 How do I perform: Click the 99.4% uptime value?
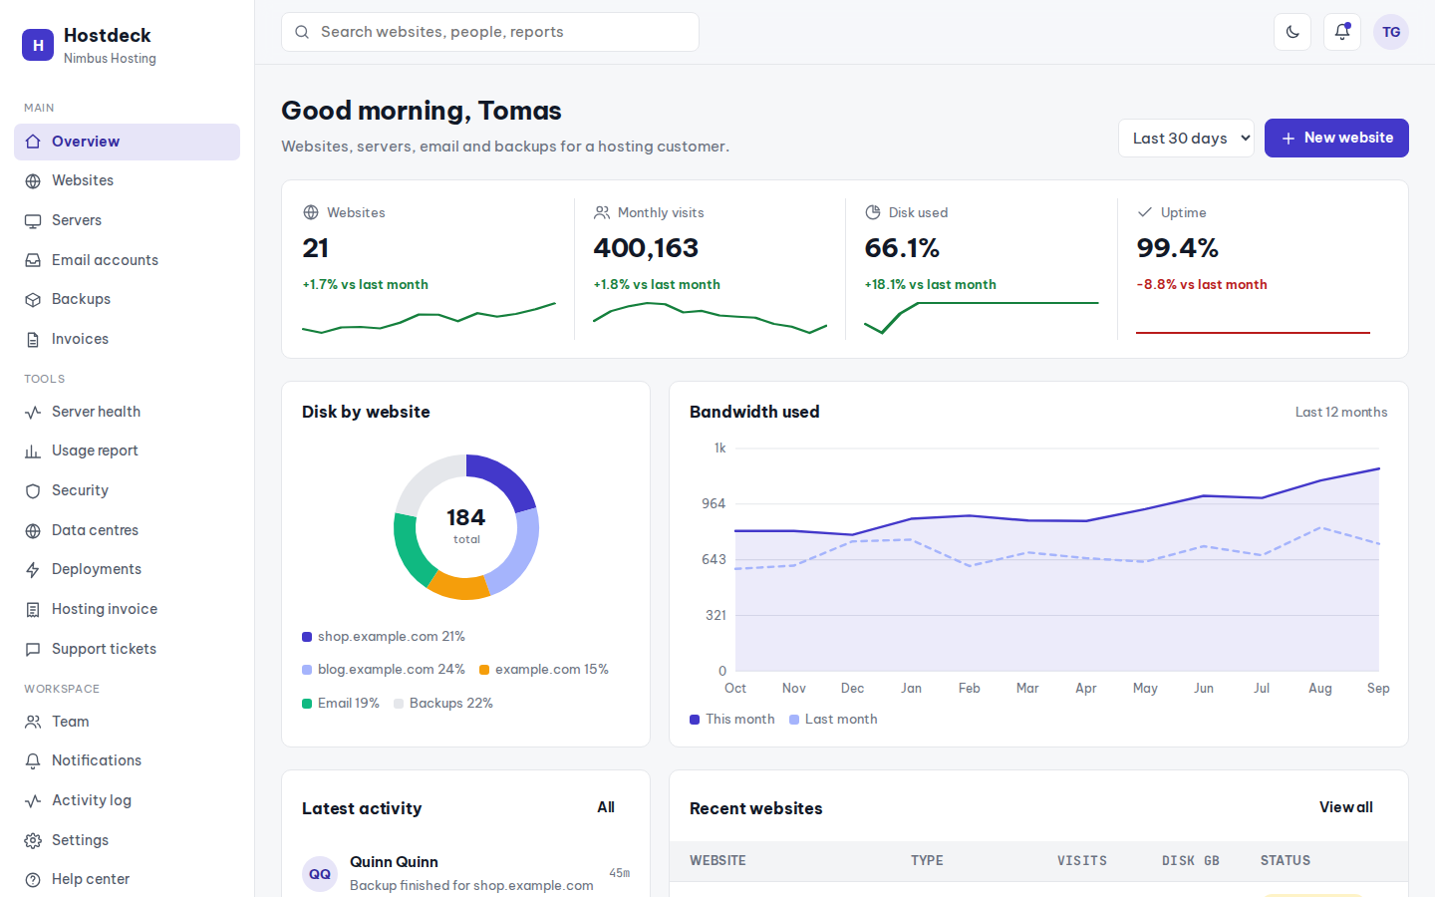click(x=1178, y=248)
